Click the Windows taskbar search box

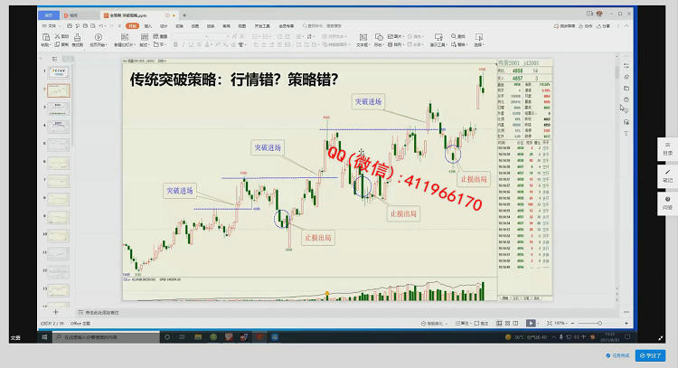click(x=98, y=336)
